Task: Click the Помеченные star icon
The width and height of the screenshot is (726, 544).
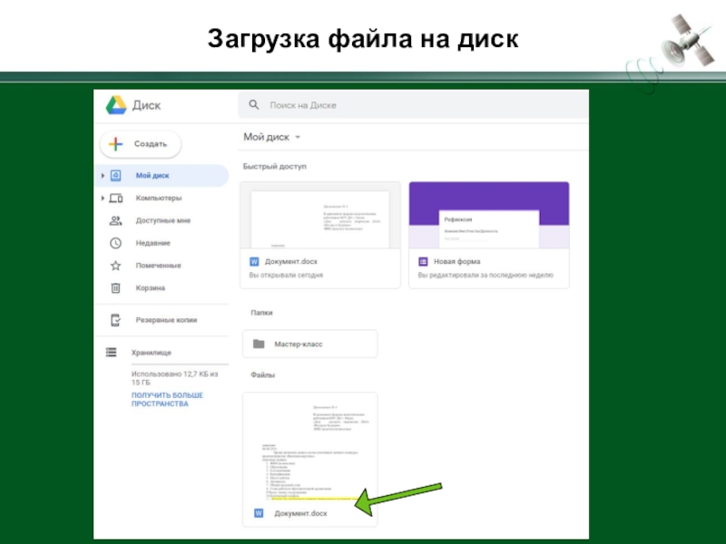Action: coord(115,266)
